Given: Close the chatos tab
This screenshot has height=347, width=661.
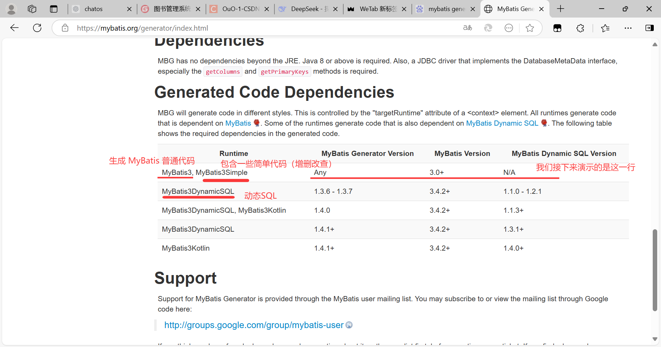Looking at the screenshot, I should click(x=129, y=9).
